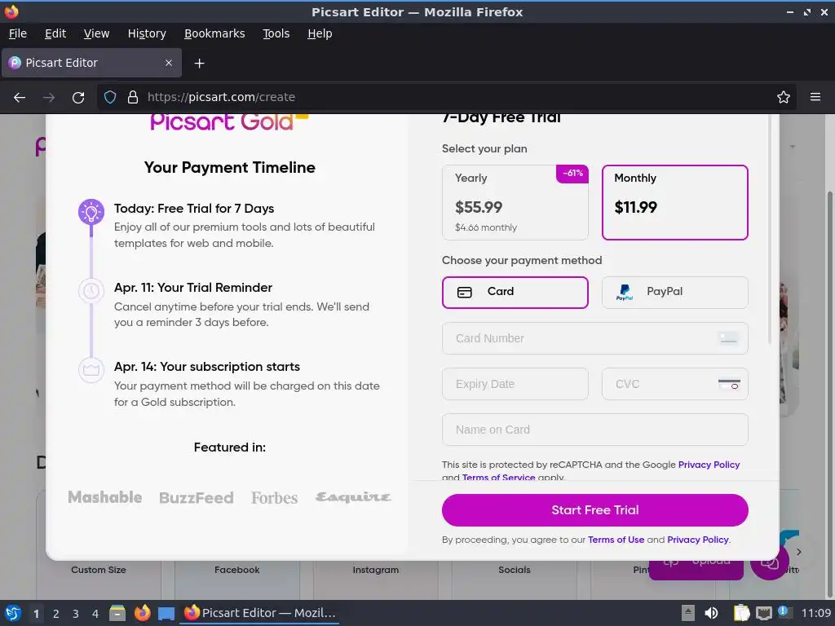Image resolution: width=835 pixels, height=626 pixels.
Task: Click the Start Free Trial button
Action: point(594,510)
